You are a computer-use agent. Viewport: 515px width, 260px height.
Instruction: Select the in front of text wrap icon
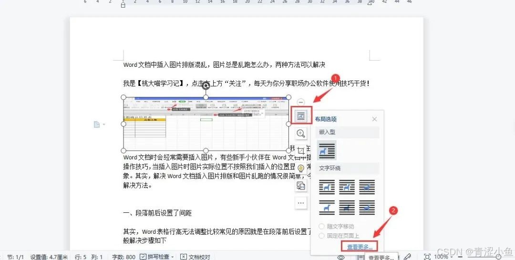[367, 208]
